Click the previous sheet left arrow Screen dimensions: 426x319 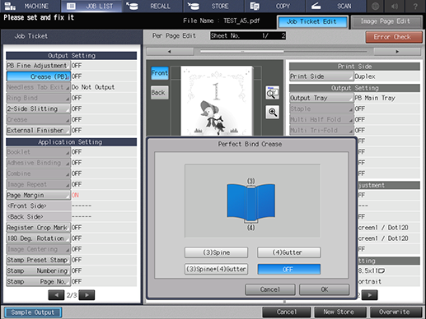[x=170, y=52]
